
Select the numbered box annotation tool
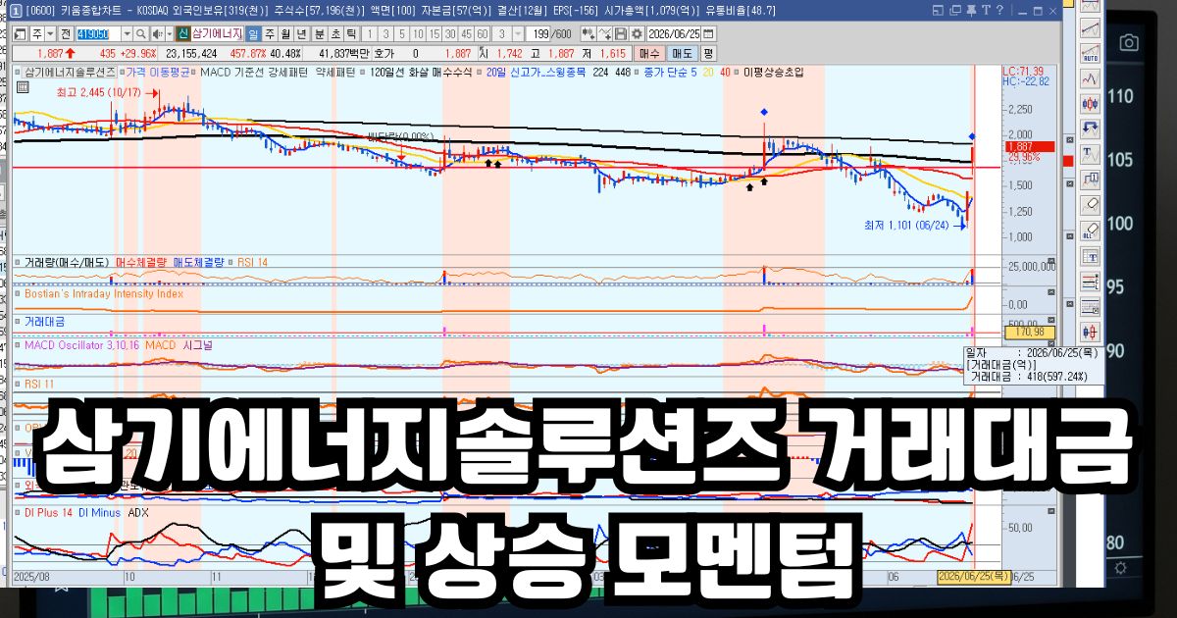click(x=1091, y=180)
